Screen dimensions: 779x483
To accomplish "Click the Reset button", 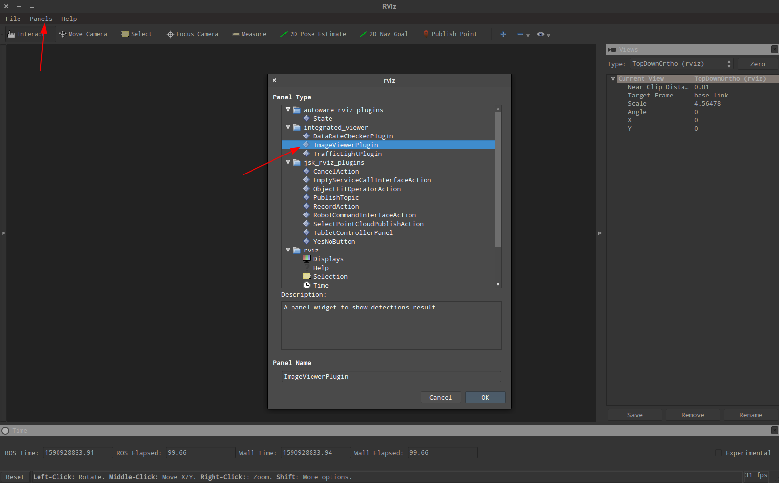I will coord(15,477).
